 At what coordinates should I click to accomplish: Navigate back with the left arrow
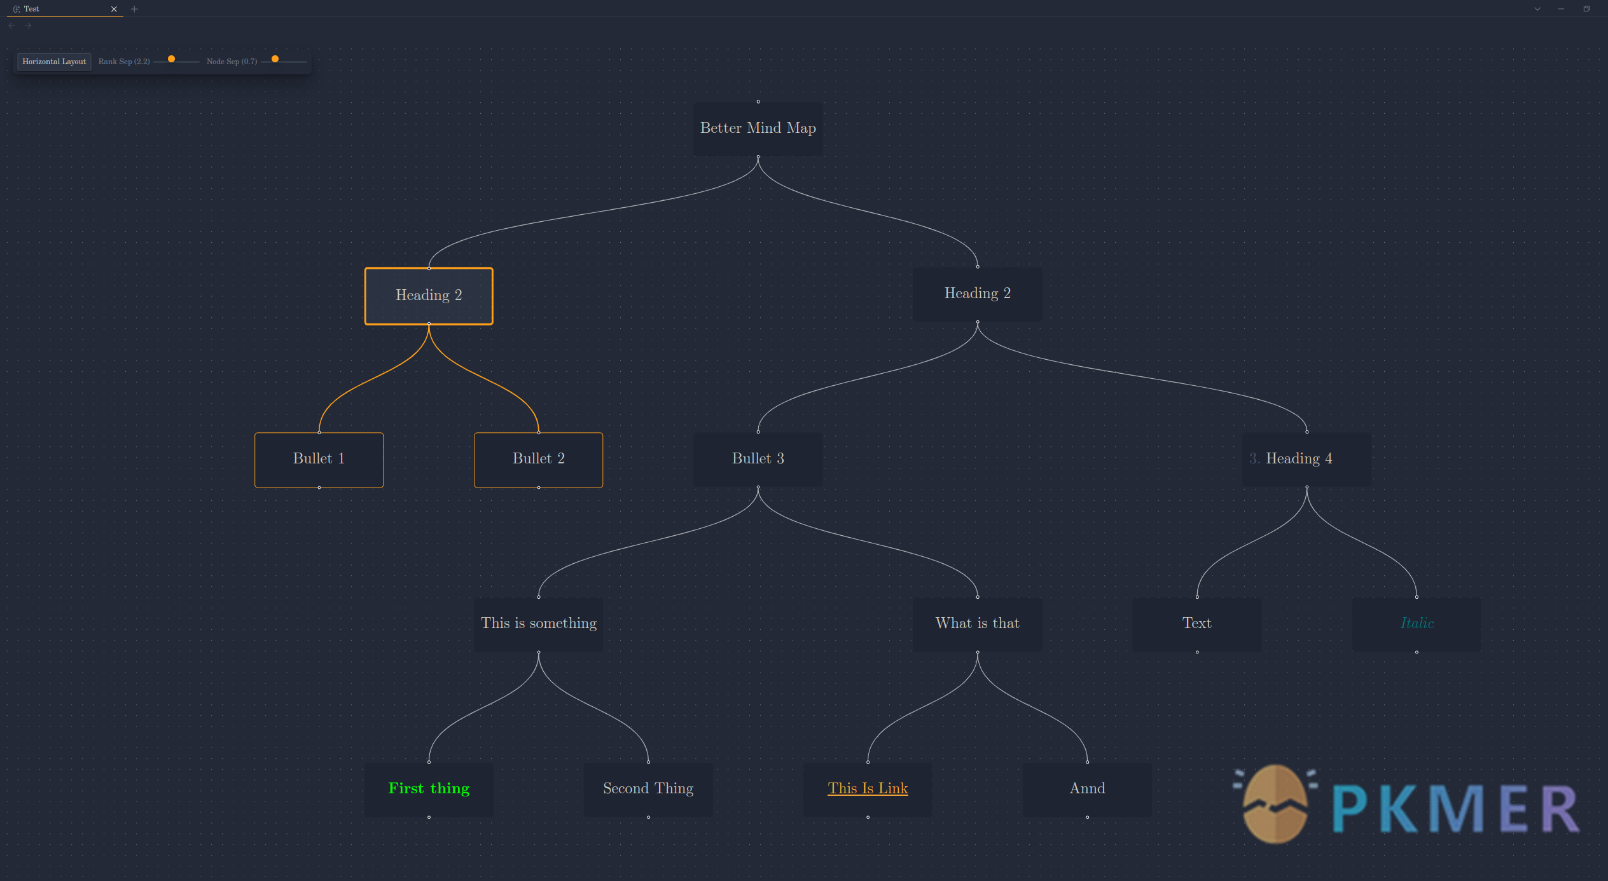[x=12, y=25]
